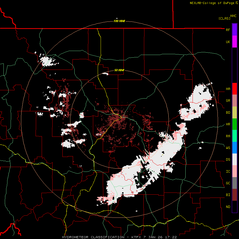Click the gray GC legend color swatch
239x239 pixels.
(234, 183)
